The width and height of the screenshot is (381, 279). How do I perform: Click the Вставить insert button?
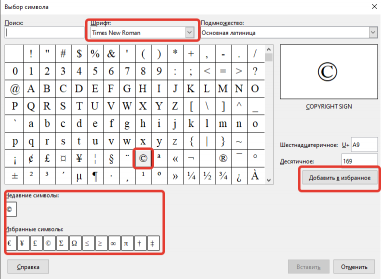308,267
